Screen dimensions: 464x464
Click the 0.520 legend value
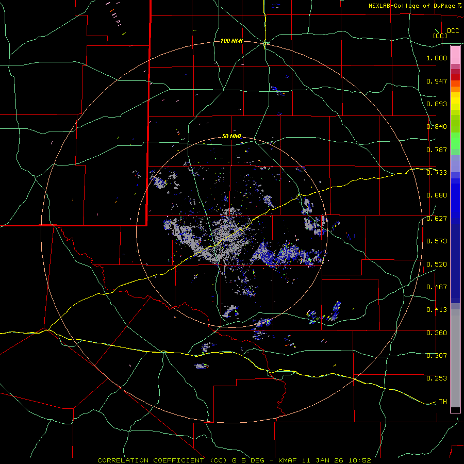(x=437, y=264)
